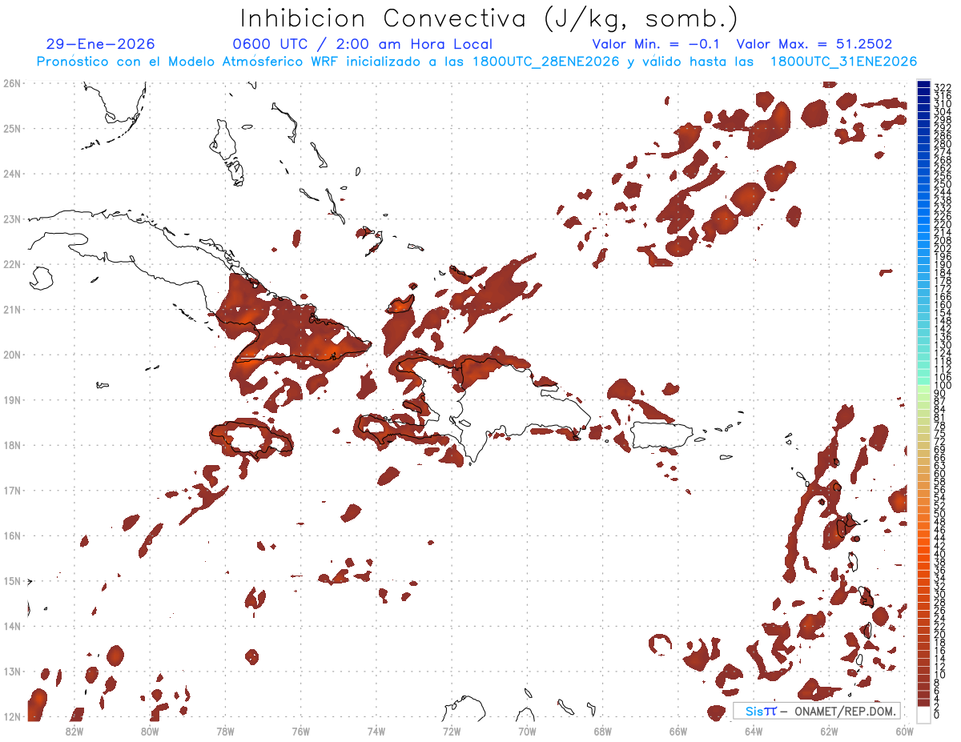Click the "17N" latitude label
961x742 pixels.
[12, 490]
